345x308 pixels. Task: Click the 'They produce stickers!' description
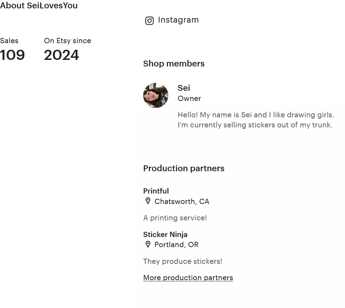click(183, 261)
